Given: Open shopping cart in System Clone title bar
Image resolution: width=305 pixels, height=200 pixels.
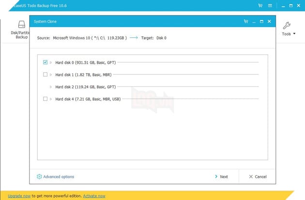Looking at the screenshot, I should [x=246, y=21].
